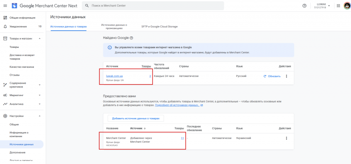Open Товары in sidebar

(14, 47)
